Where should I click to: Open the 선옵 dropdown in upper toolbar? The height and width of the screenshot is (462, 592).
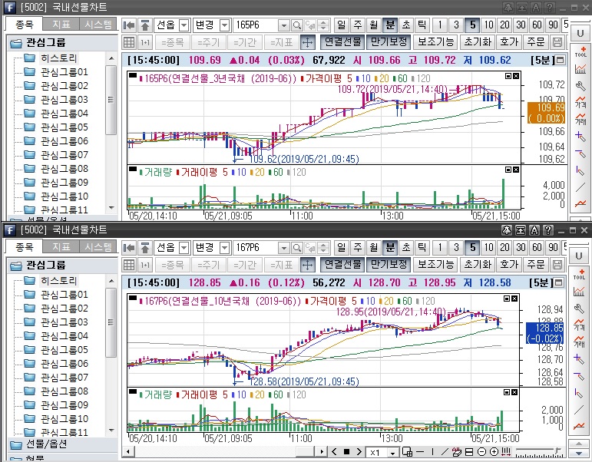[184, 25]
